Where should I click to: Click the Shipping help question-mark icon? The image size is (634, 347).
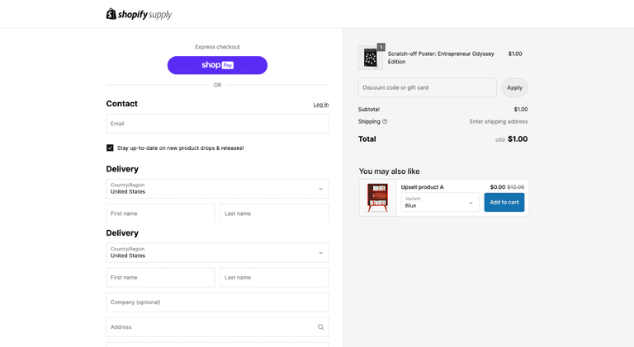click(x=385, y=122)
